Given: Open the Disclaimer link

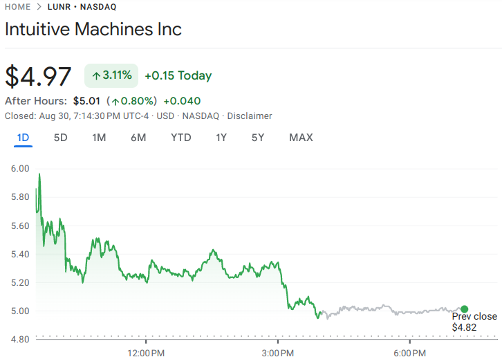Looking at the screenshot, I should 250,116.
